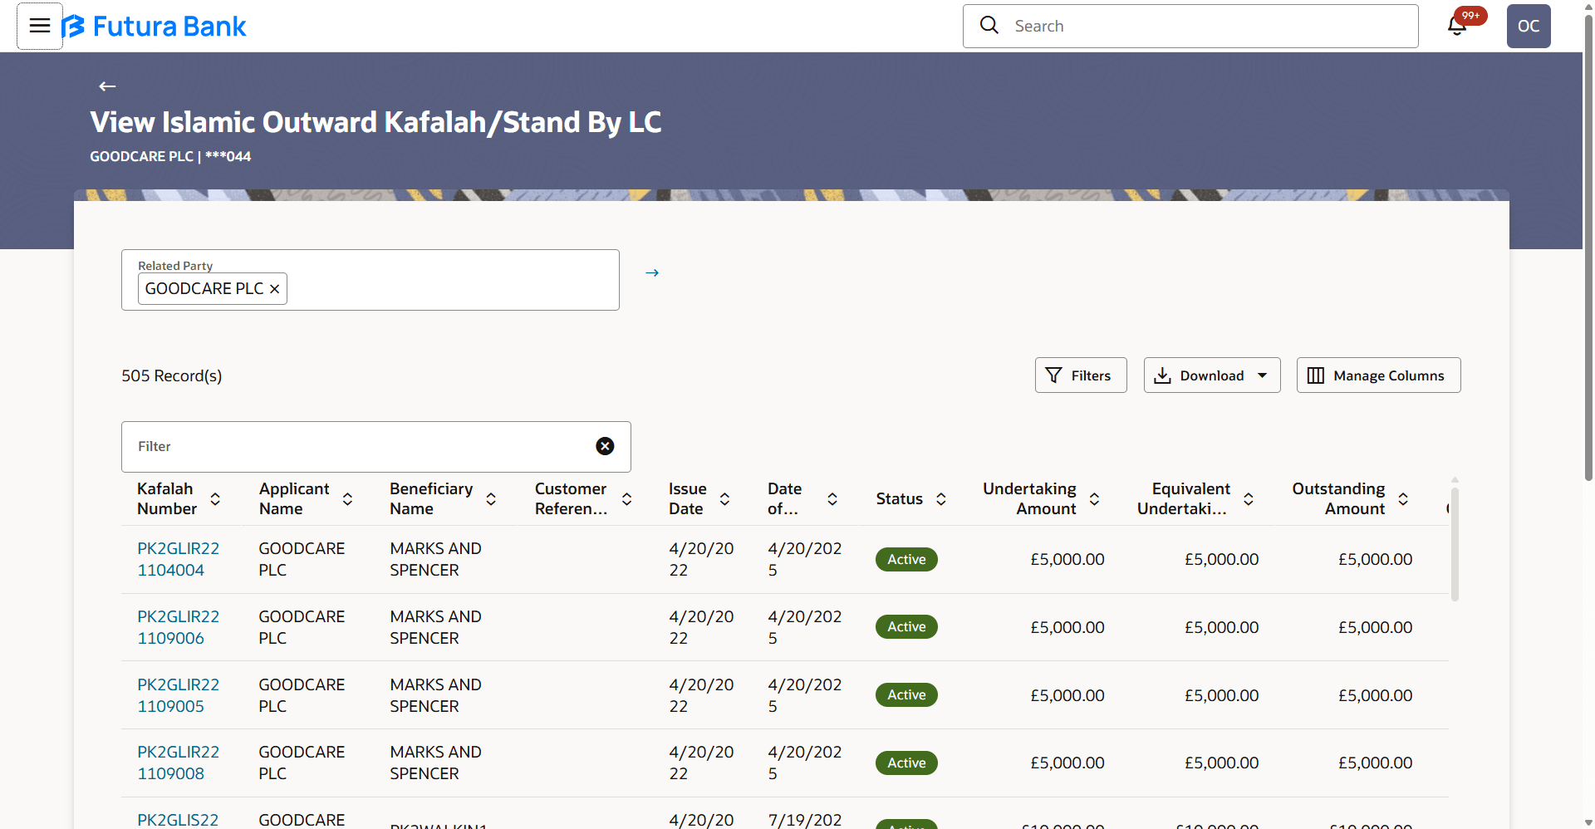
Task: Submit related party with the arrow icon
Action: pyautogui.click(x=652, y=272)
